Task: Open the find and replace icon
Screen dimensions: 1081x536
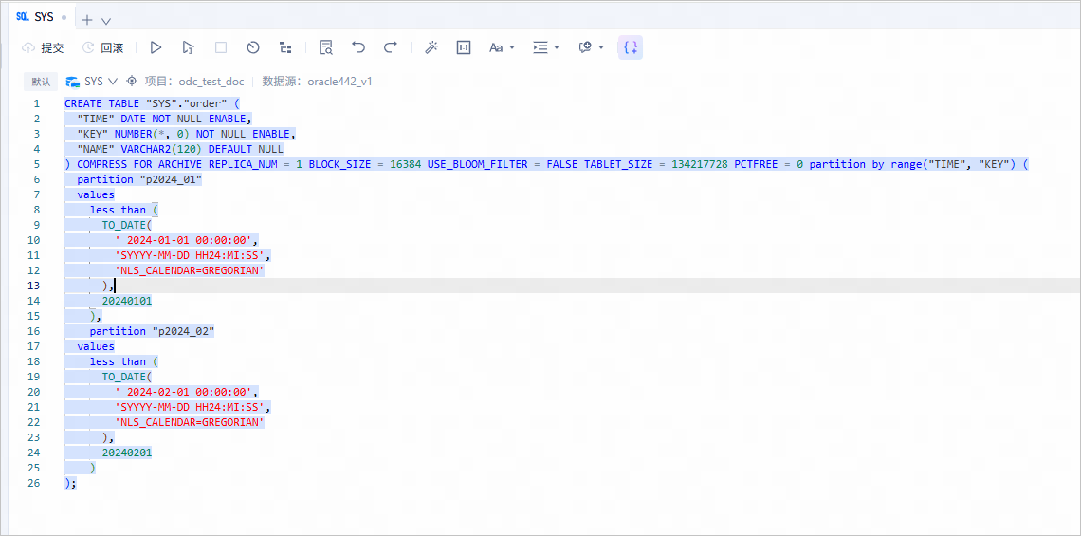Action: click(326, 47)
